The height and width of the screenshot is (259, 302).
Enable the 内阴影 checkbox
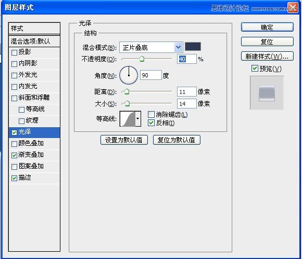pyautogui.click(x=15, y=64)
